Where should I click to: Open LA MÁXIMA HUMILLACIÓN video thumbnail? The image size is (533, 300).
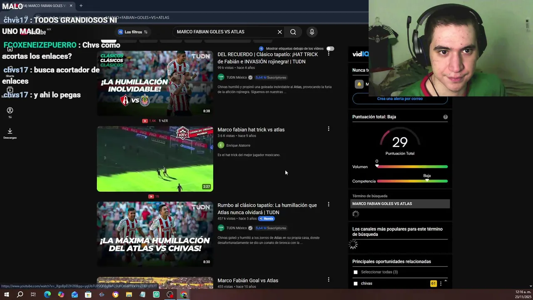(155, 234)
